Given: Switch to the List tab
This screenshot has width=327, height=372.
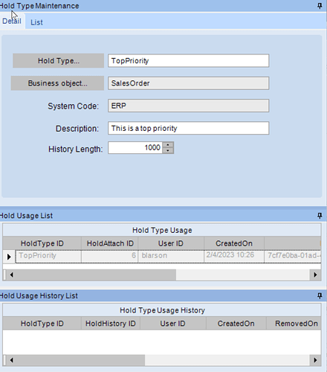Looking at the screenshot, I should (36, 22).
